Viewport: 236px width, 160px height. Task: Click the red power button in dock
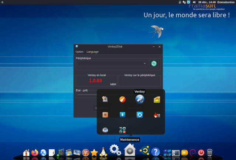click(x=201, y=153)
